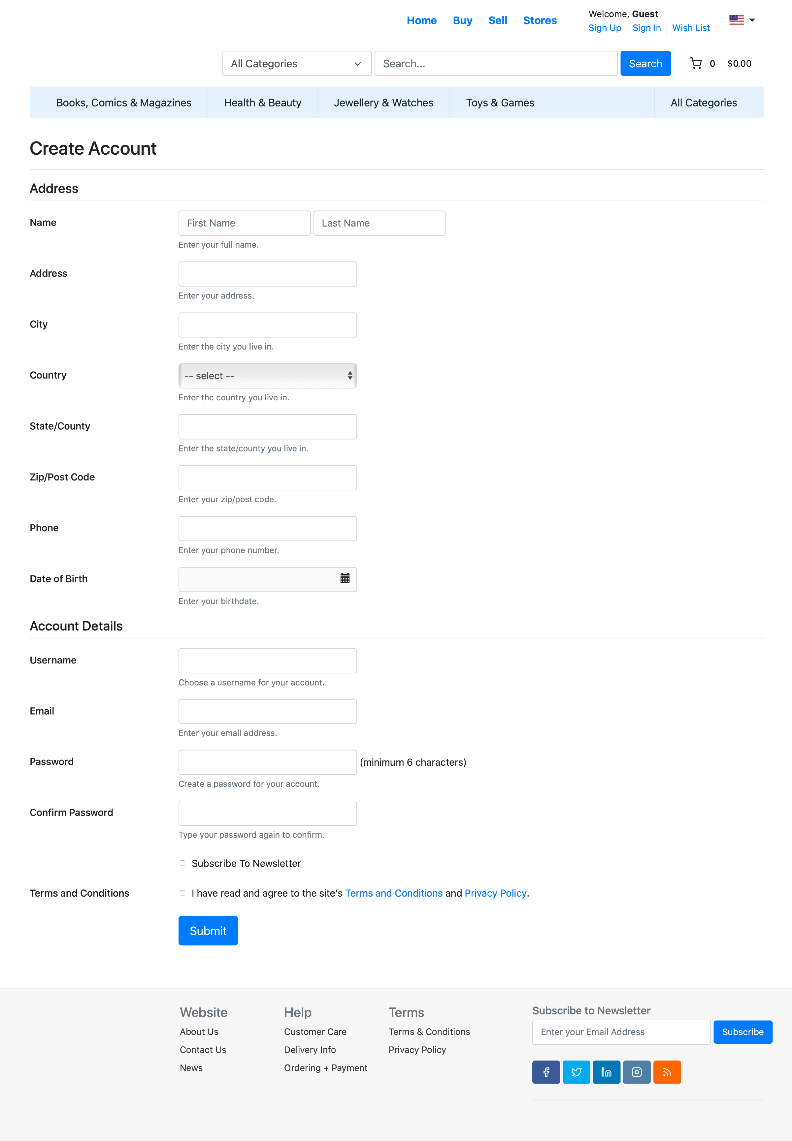Open the RSS feed icon

click(x=667, y=1072)
